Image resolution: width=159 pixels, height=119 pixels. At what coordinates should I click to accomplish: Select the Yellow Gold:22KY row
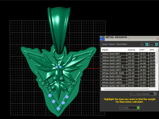tap(128, 70)
